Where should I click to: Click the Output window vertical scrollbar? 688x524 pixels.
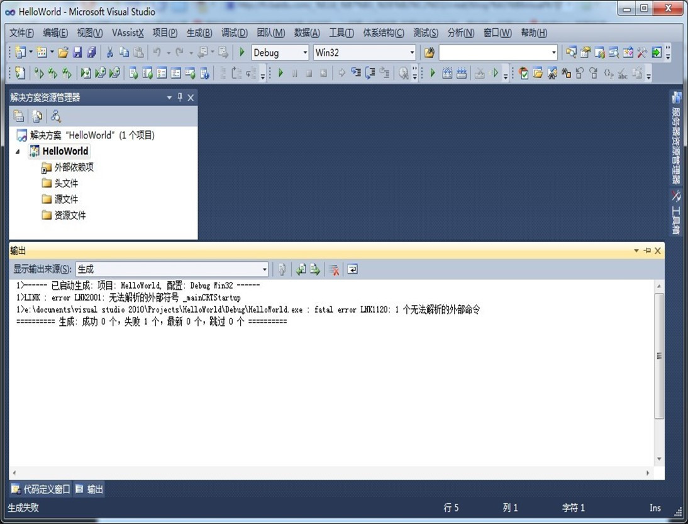click(658, 355)
